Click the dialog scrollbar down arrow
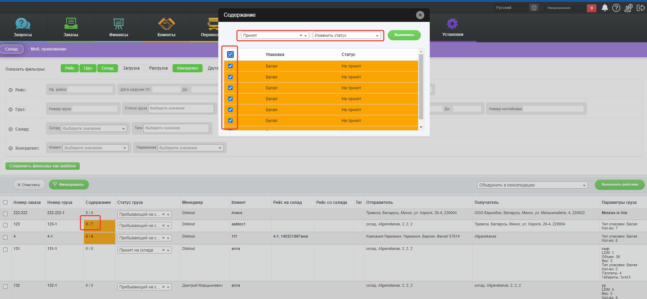The width and height of the screenshot is (647, 299). [x=421, y=127]
